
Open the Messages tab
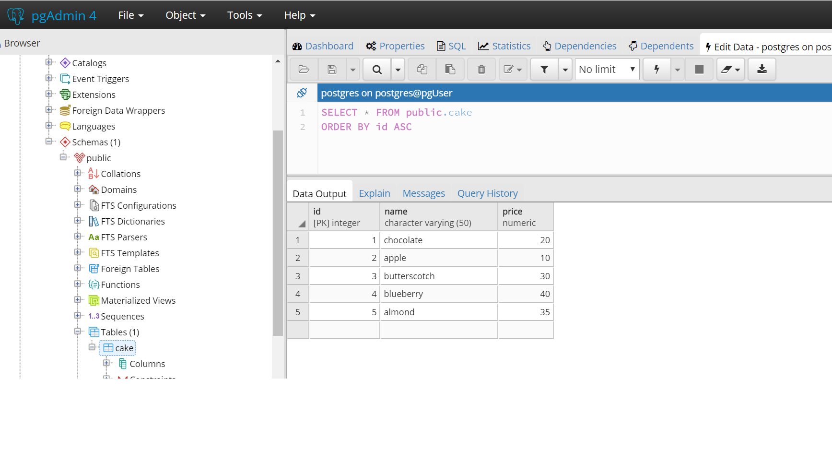[423, 193]
